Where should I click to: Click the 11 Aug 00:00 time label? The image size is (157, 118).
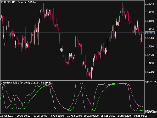click(74, 116)
